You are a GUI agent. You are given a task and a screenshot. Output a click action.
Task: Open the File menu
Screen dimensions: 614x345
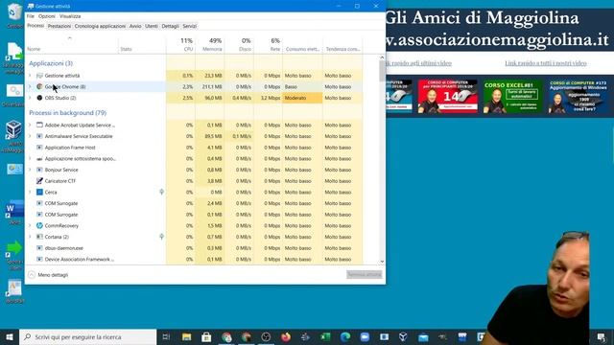[x=30, y=16]
